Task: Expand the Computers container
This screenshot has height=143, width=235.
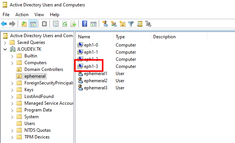Action: (x=12, y=63)
